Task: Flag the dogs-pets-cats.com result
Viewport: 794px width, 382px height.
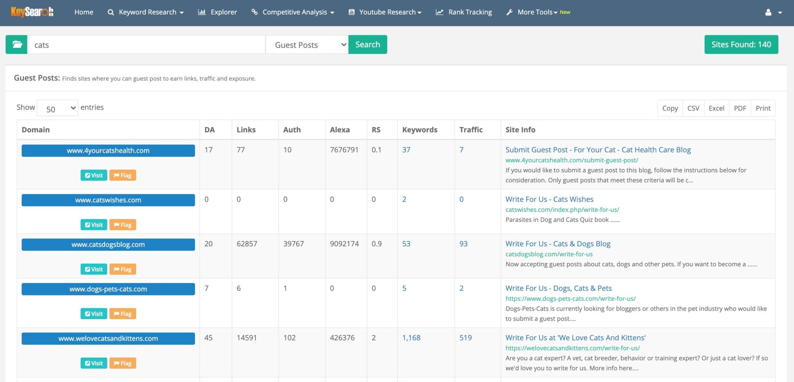Action: click(123, 314)
